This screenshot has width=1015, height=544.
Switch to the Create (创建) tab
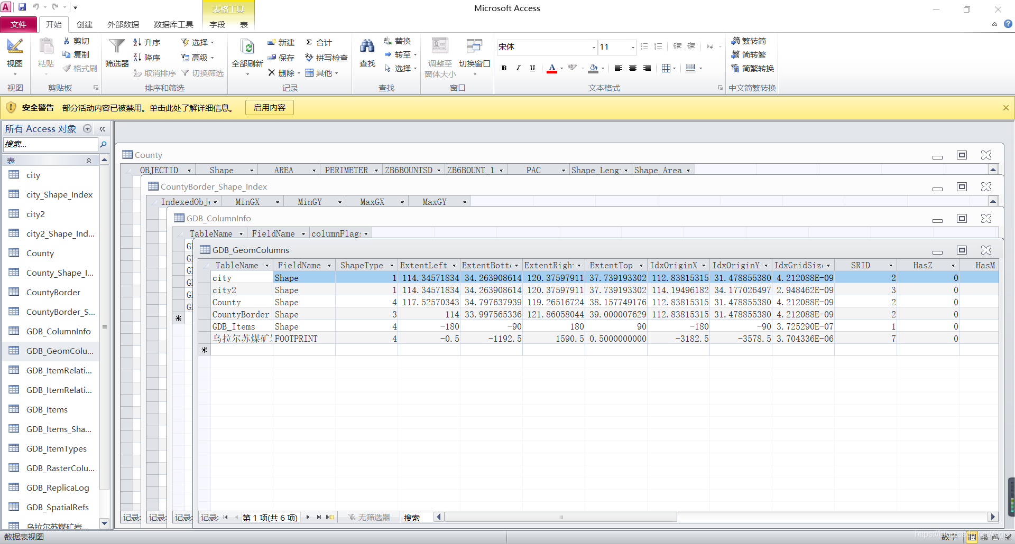click(85, 24)
